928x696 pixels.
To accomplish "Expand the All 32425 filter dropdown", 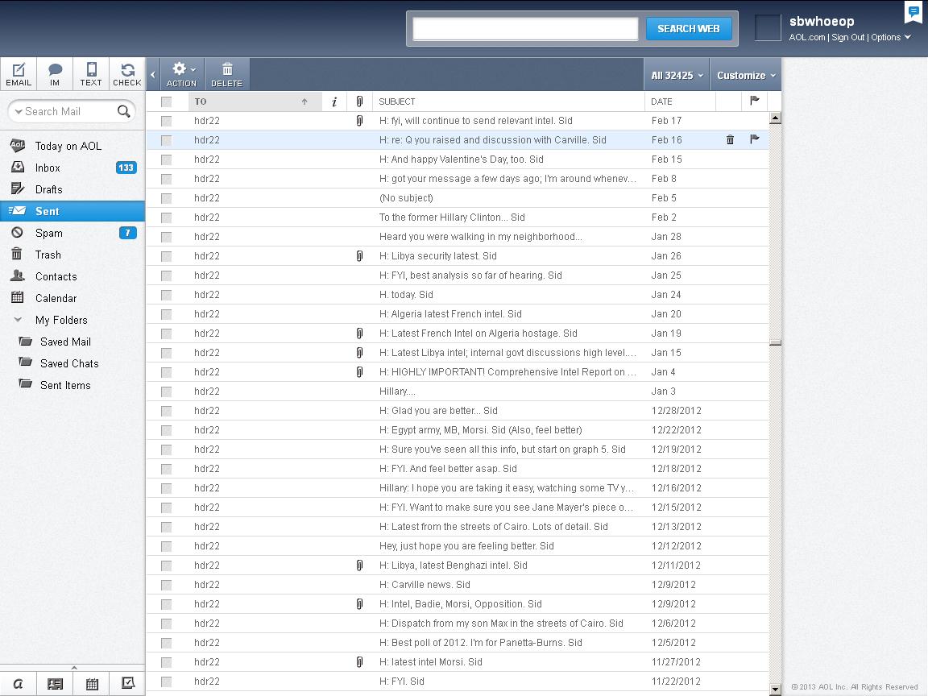I will click(677, 75).
